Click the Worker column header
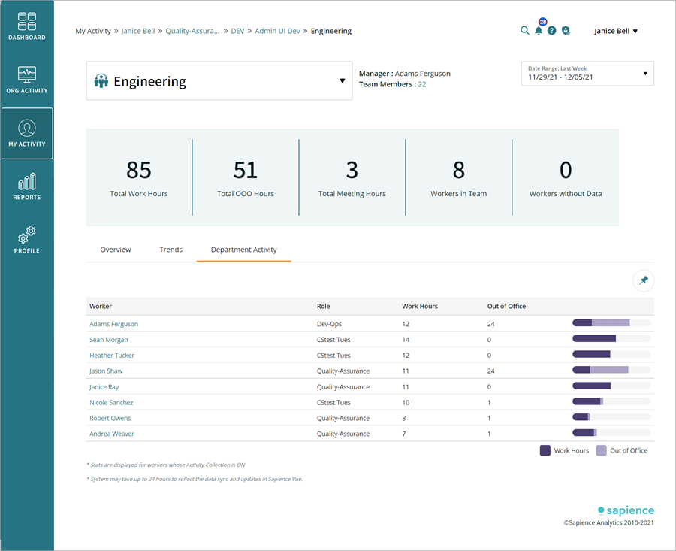This screenshot has width=676, height=551. coord(101,306)
